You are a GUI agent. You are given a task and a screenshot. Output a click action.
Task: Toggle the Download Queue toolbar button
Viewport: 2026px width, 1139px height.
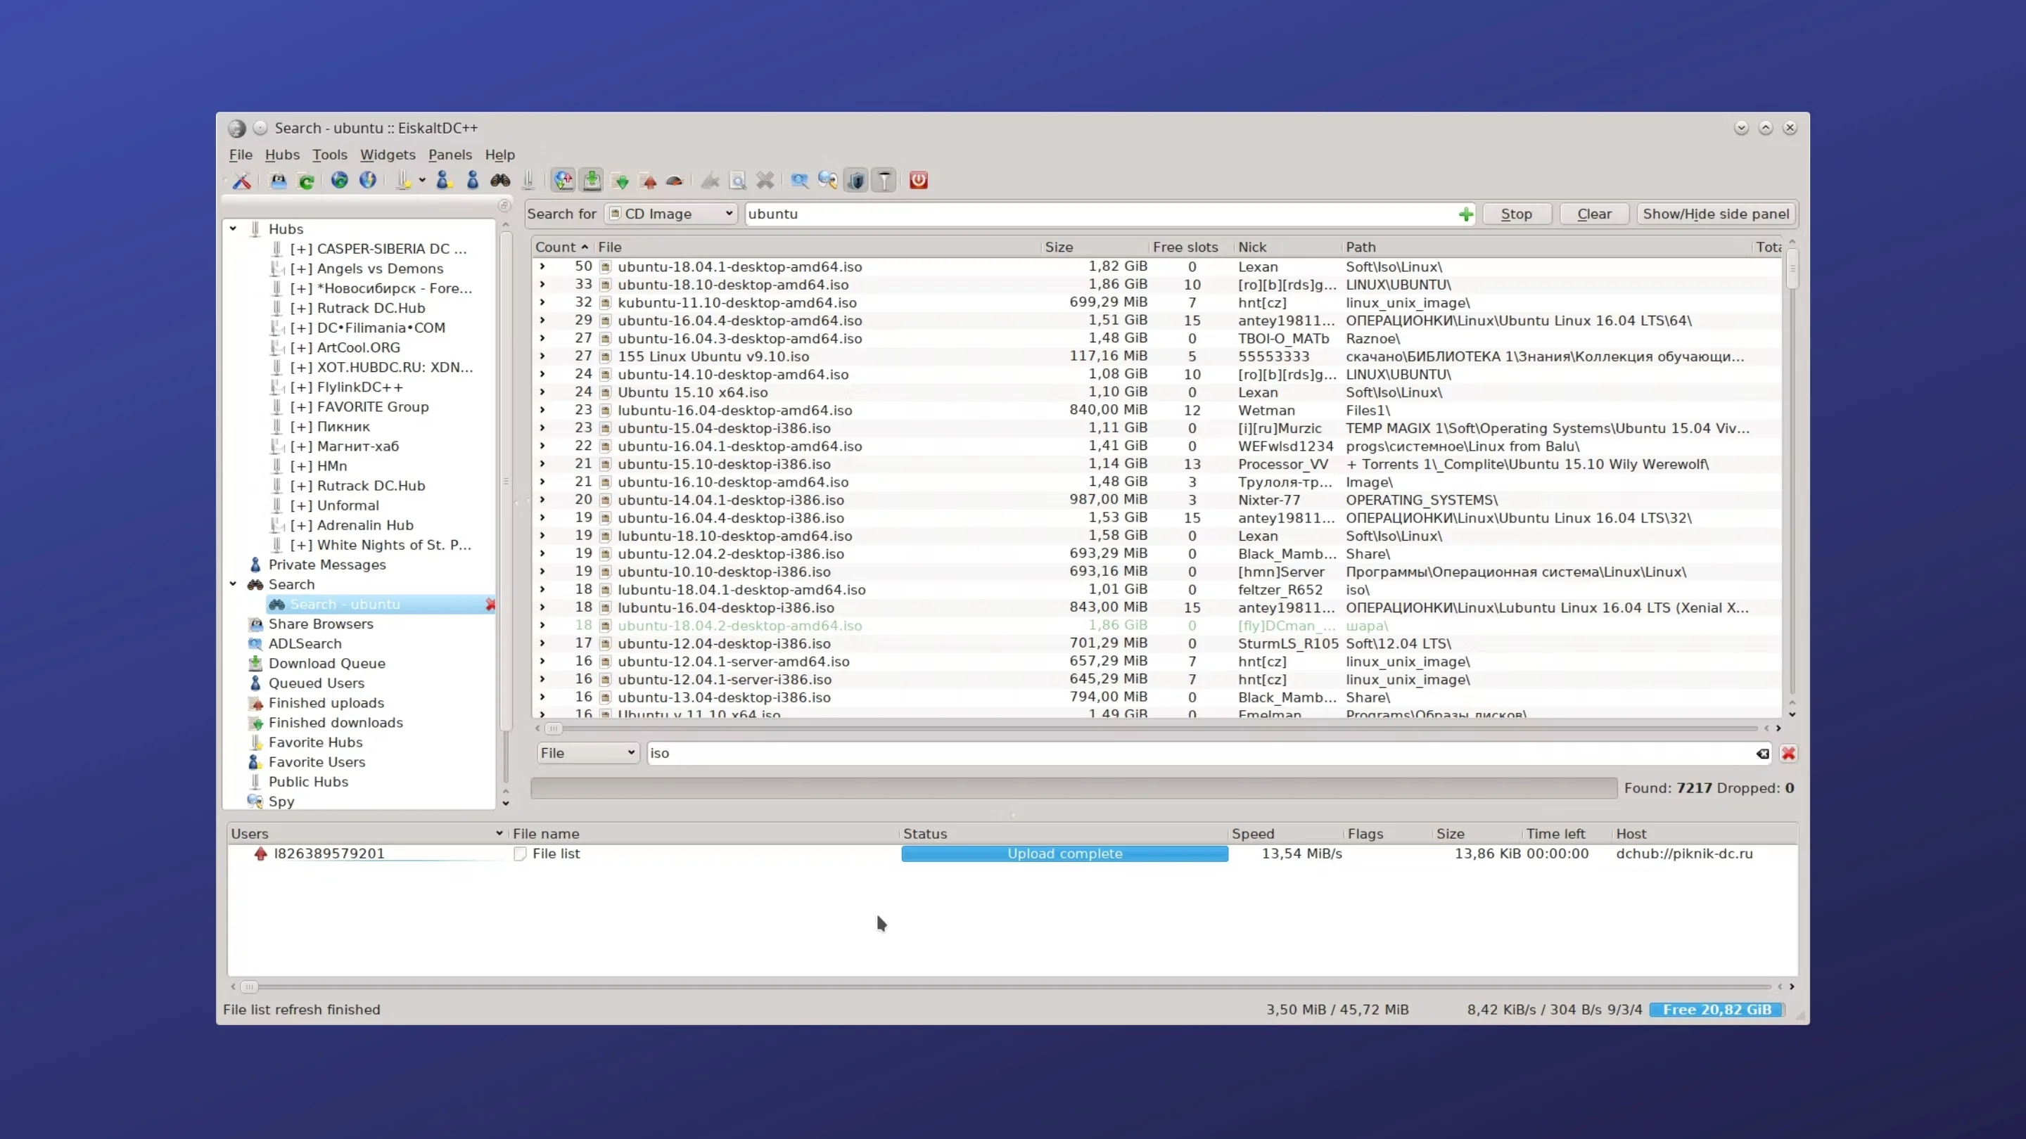592,181
